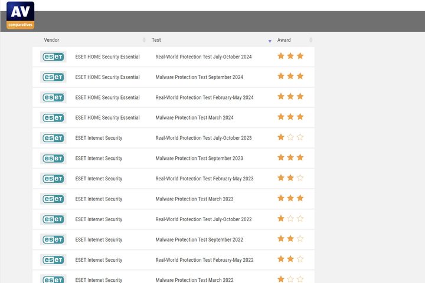Click star award for Malware September 2024
The height and width of the screenshot is (283, 425).
290,77
